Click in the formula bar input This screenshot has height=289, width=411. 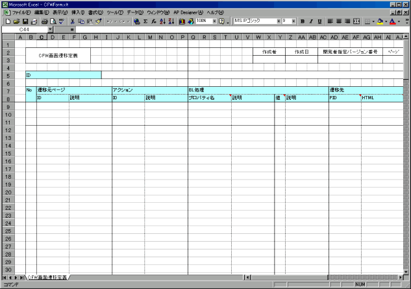241,30
